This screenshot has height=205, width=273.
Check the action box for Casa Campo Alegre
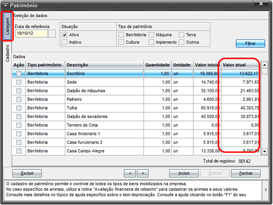[19, 151]
